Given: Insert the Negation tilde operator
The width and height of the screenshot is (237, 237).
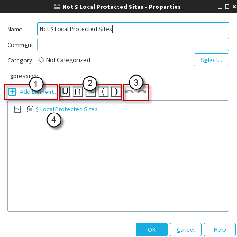Looking at the screenshot, I should [91, 92].
